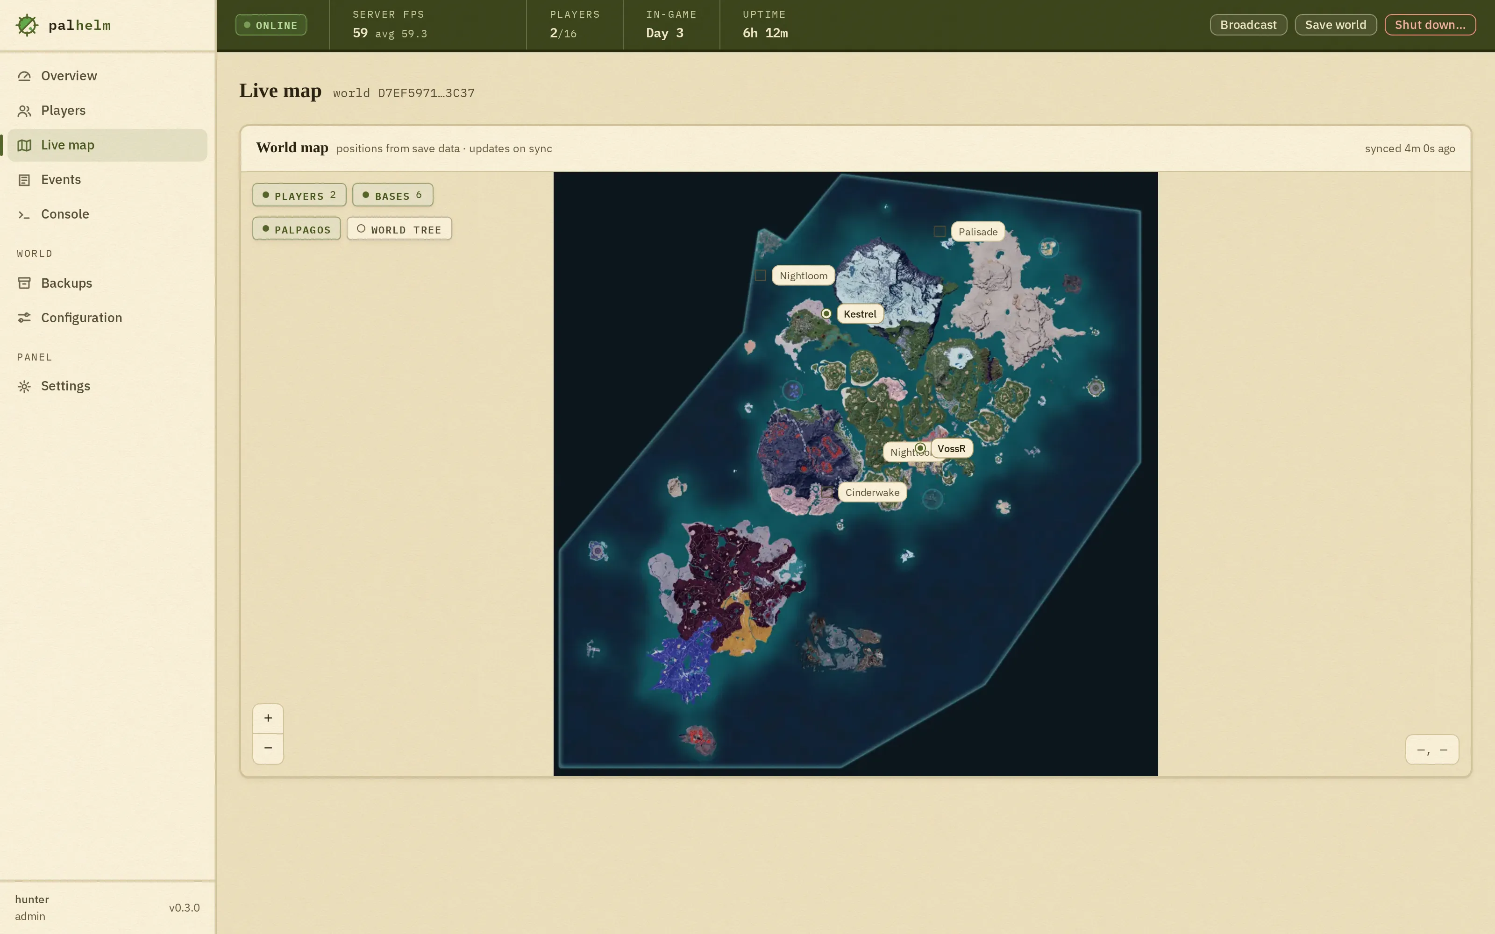Click the upper Nightloom base label

tap(804, 276)
